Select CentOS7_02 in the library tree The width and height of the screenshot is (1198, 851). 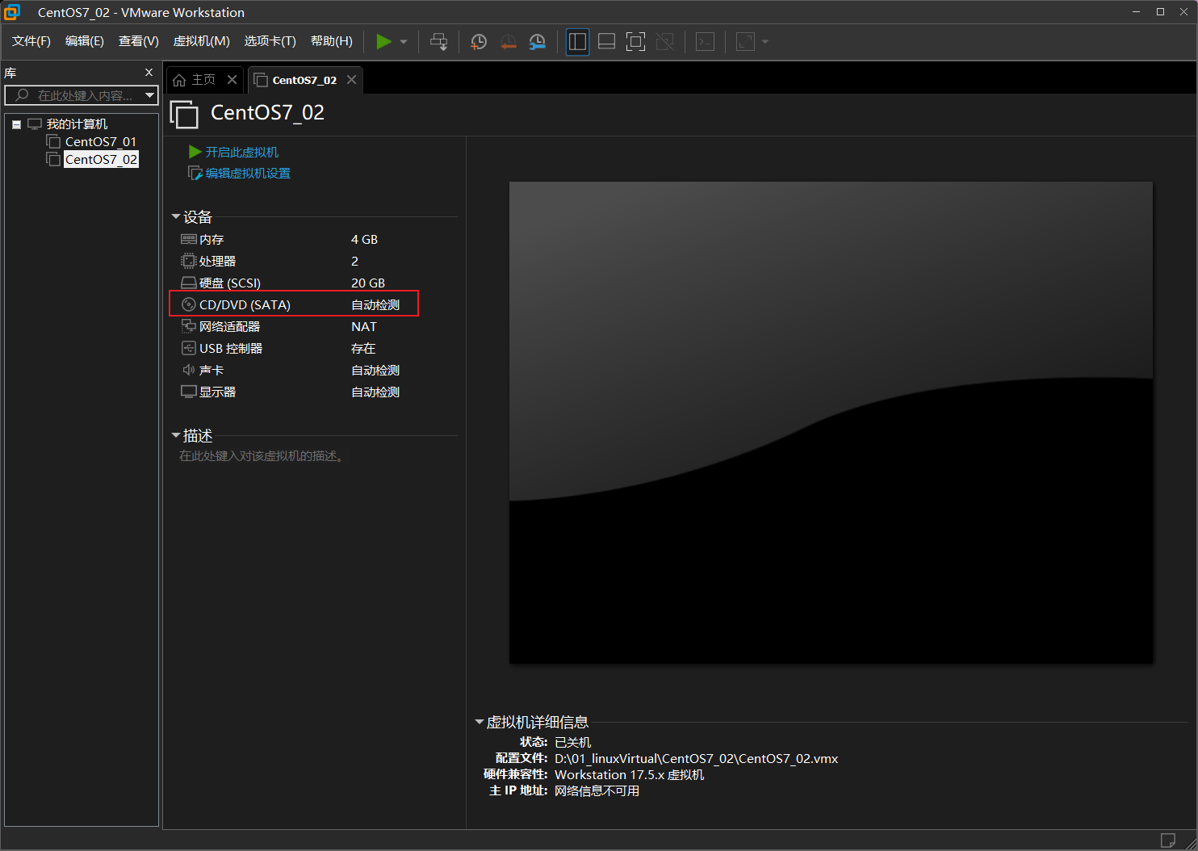point(101,160)
